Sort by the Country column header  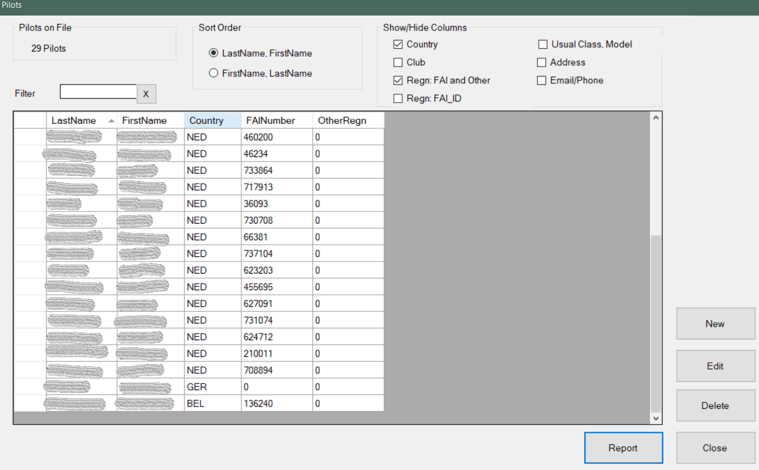212,120
